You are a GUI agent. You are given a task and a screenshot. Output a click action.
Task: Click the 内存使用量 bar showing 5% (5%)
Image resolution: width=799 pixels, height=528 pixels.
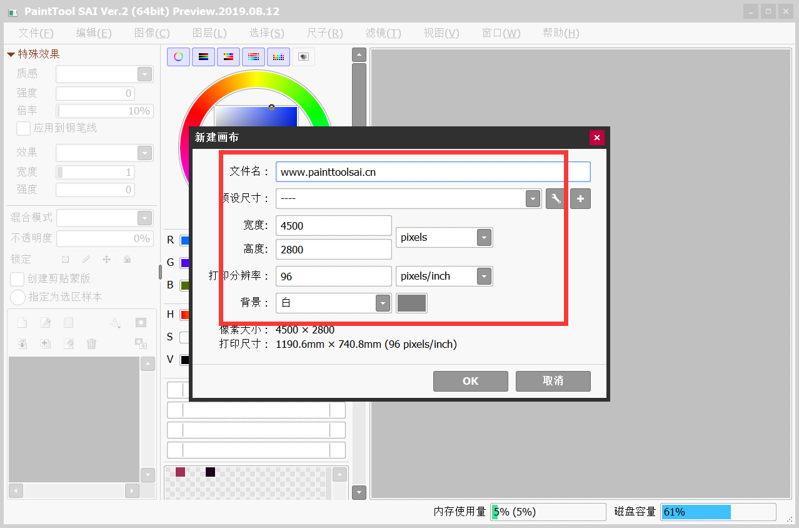(548, 512)
